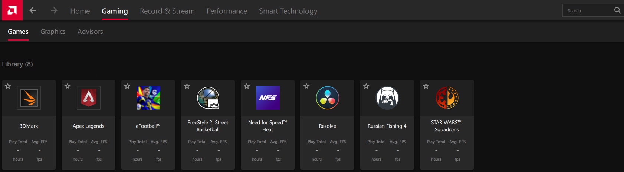Click the Apex Legends title text
The height and width of the screenshot is (172, 624).
tap(89, 126)
